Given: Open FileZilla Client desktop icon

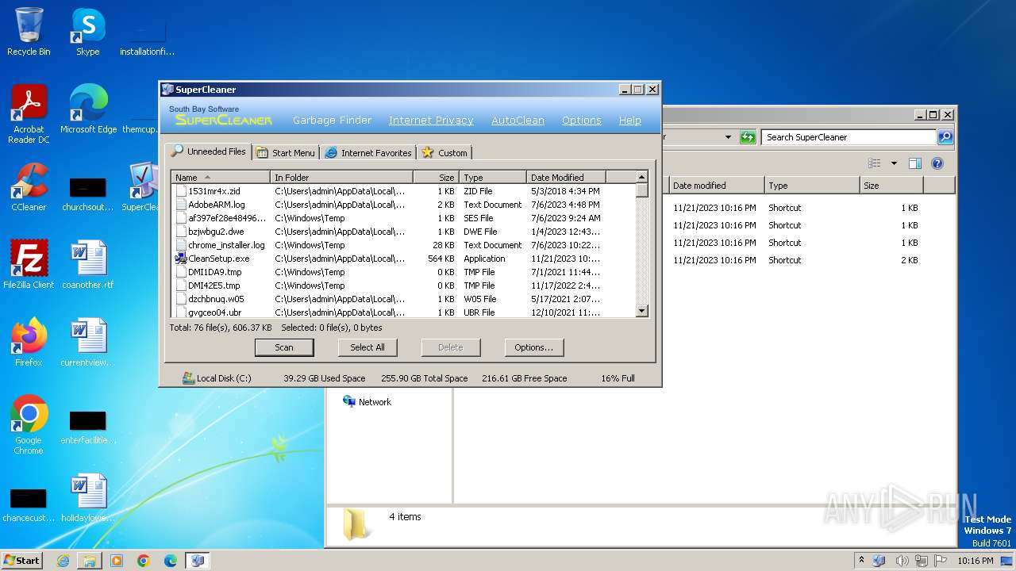Looking at the screenshot, I should tap(29, 266).
